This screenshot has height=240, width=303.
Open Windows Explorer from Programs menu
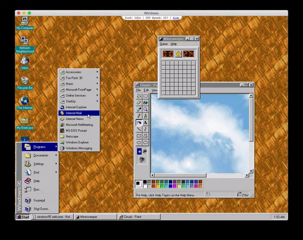(79, 142)
